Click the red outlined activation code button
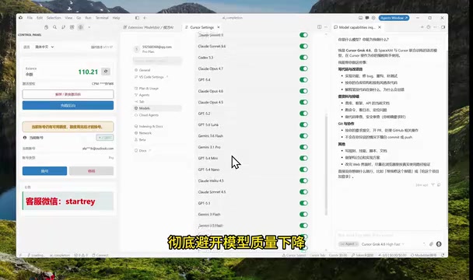Screen dimensions: 473x280 68,94
